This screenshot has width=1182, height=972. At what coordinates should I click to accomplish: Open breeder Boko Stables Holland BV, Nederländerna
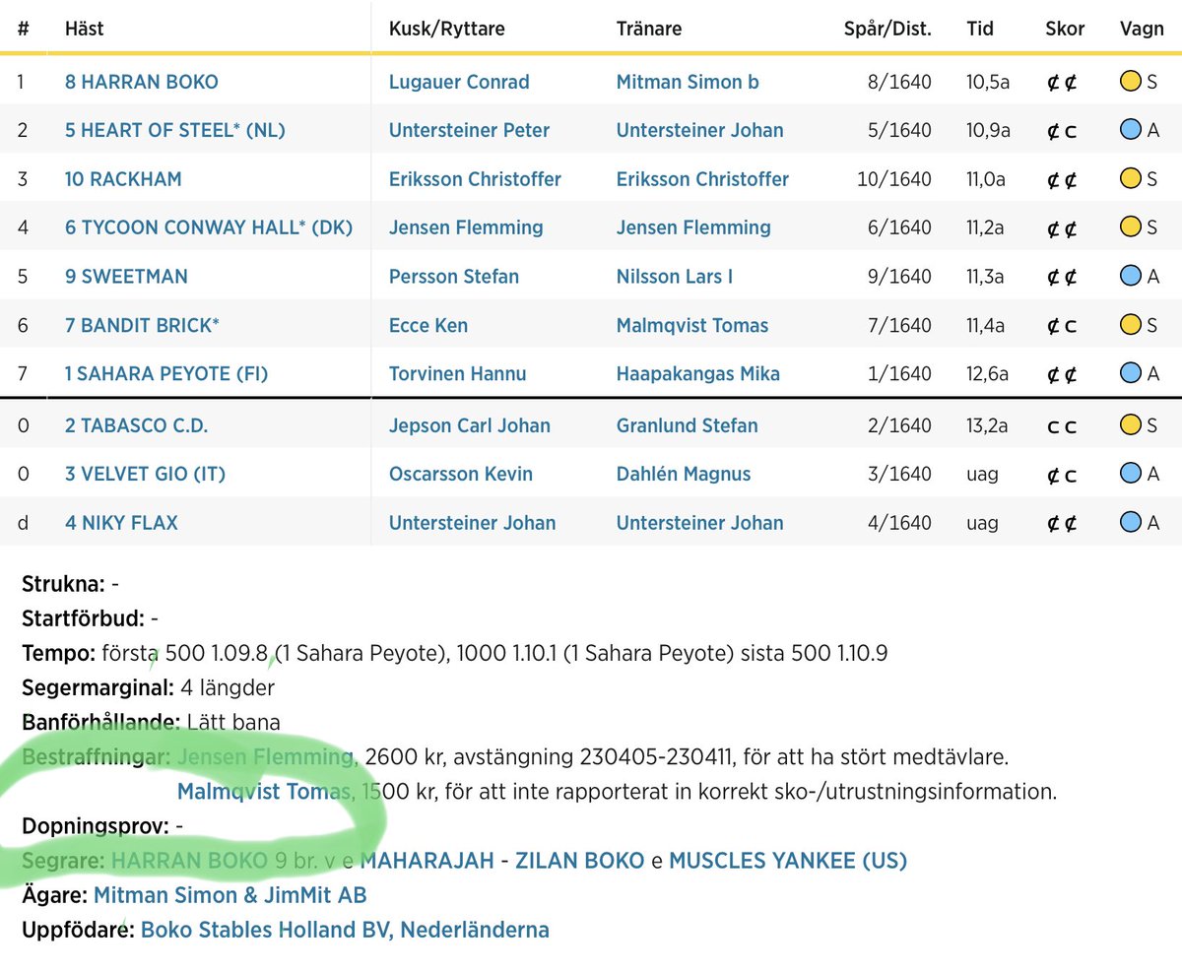pos(345,930)
